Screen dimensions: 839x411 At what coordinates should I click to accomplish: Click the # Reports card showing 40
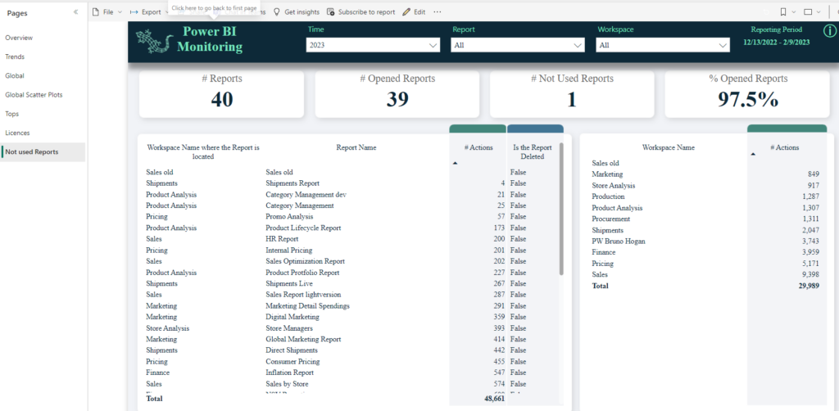[x=221, y=94]
